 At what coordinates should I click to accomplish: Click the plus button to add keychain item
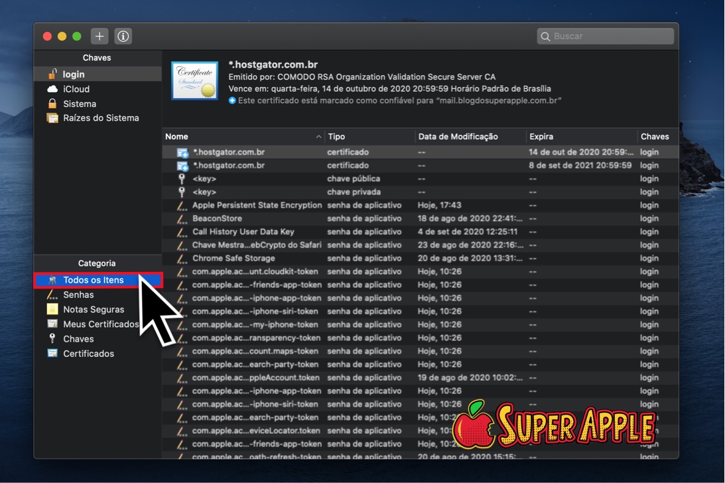[99, 36]
